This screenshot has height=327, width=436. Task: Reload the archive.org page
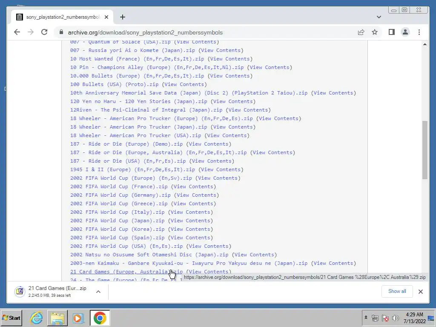pos(44,32)
